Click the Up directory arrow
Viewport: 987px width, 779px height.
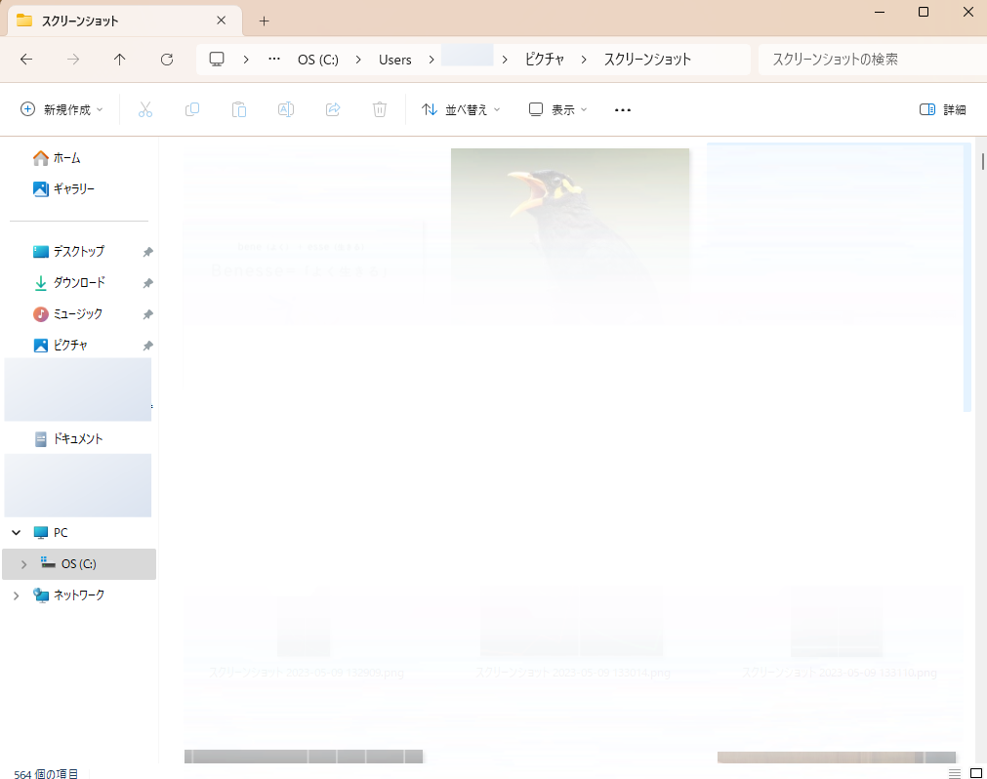pos(120,60)
